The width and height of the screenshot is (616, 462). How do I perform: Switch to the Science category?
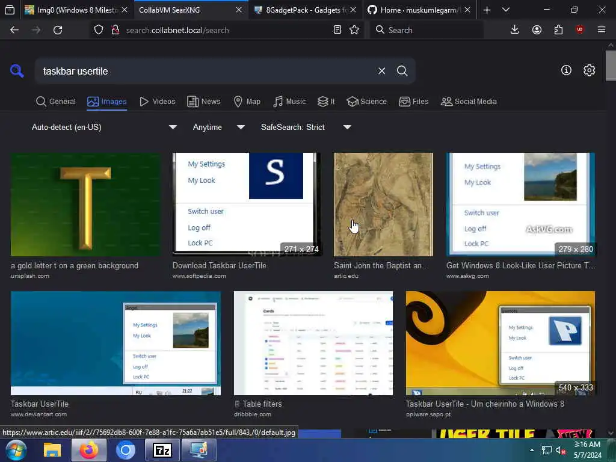[x=367, y=101]
